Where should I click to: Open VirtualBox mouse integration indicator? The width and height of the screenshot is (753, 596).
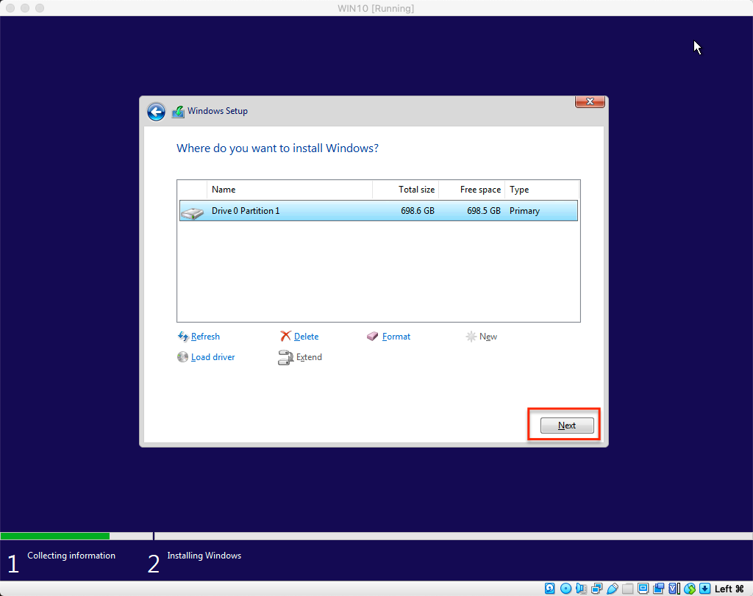click(690, 589)
